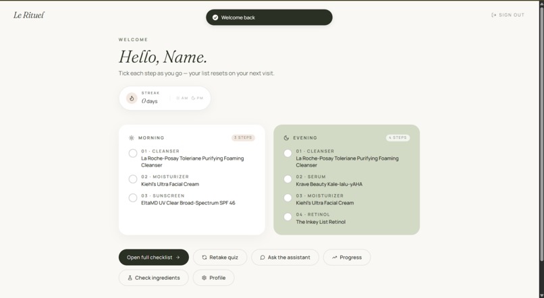Image resolution: width=544 pixels, height=298 pixels.
Task: Click the flask icon on Check ingredients
Action: tap(130, 278)
